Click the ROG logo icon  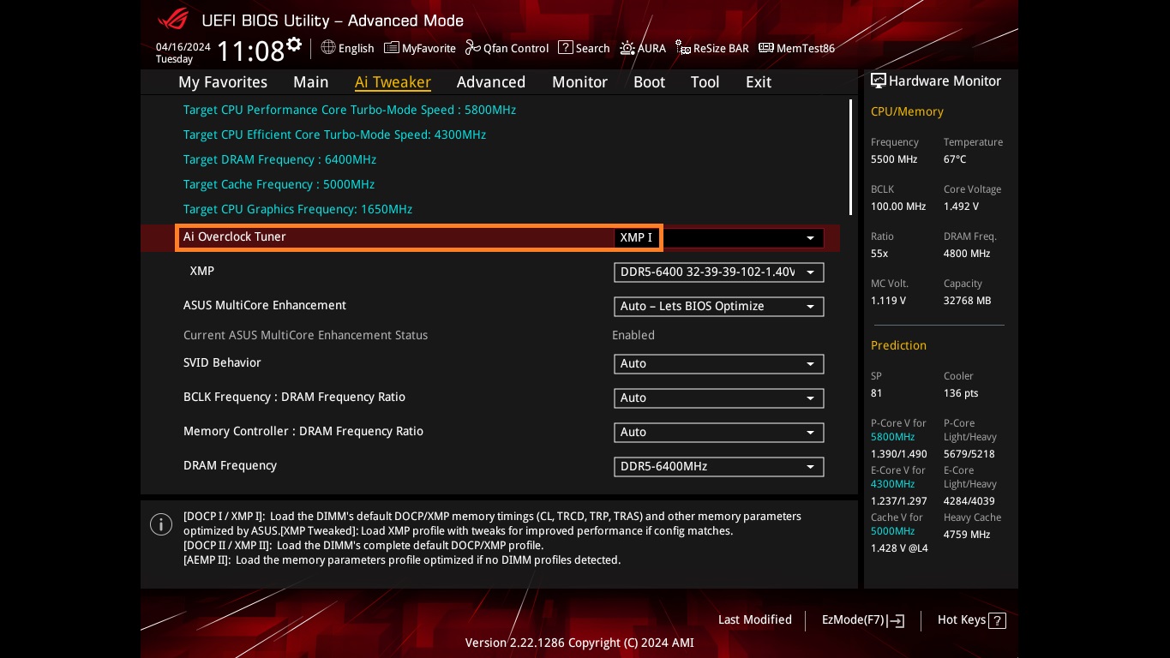pyautogui.click(x=175, y=20)
